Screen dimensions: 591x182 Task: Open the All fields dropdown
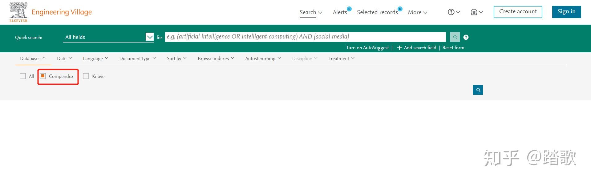[108, 37]
